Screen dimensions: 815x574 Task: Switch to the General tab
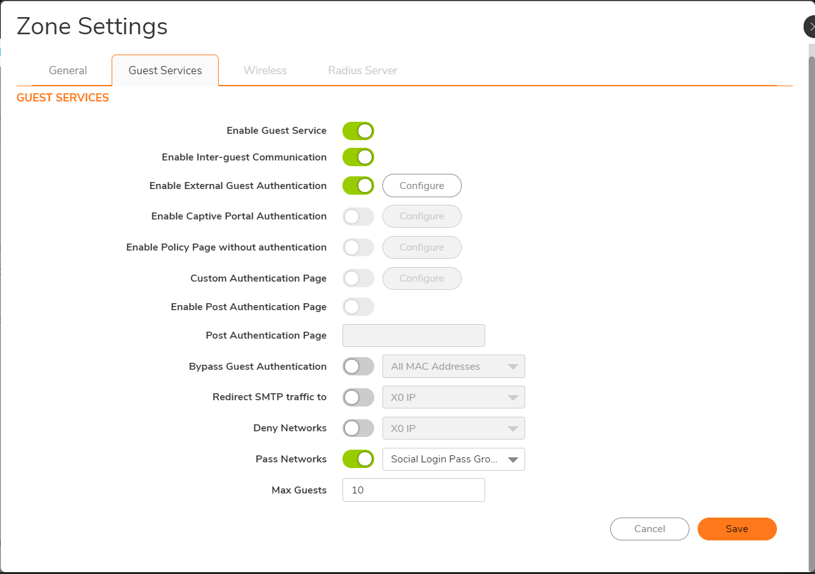[x=68, y=70]
